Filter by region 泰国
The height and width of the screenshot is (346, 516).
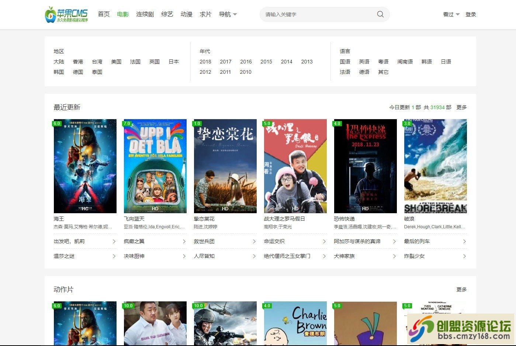(x=97, y=72)
